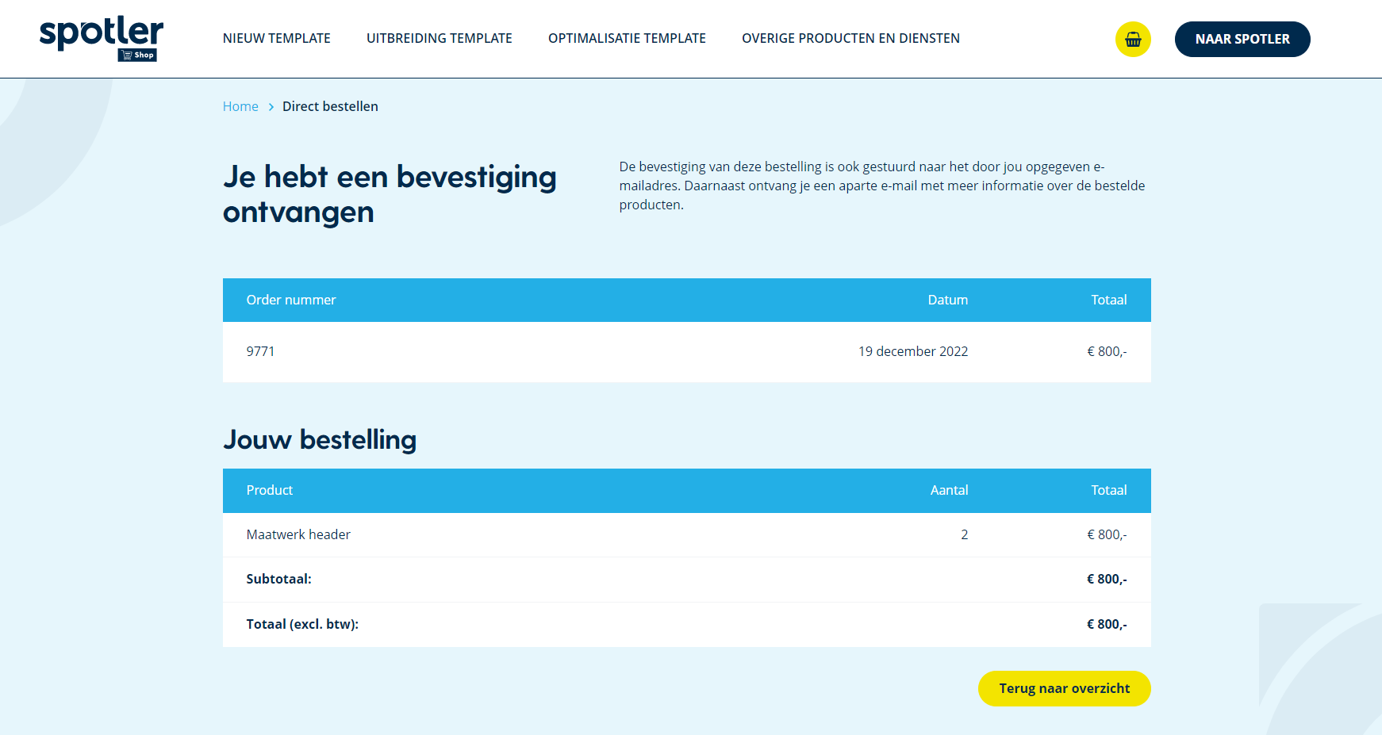Image resolution: width=1382 pixels, height=735 pixels.
Task: Open the shopping basket icon
Action: 1133,39
